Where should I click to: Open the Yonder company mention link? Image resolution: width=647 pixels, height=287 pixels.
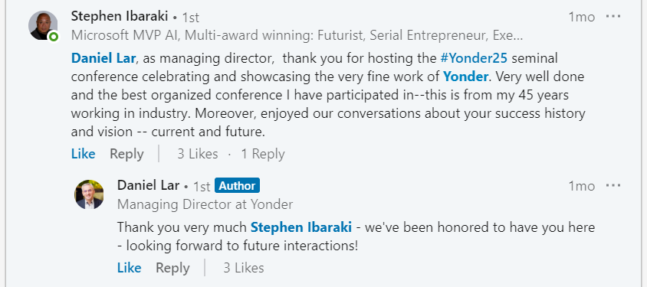(466, 77)
